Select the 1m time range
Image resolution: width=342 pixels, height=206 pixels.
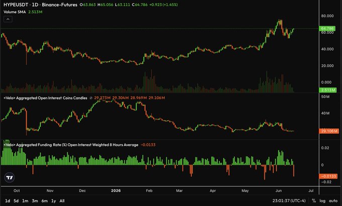tap(25, 201)
